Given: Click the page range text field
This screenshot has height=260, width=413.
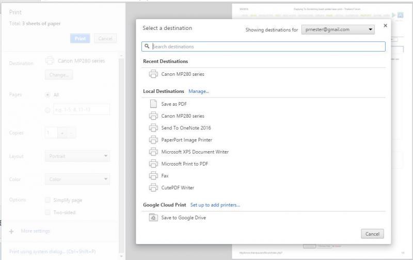Looking at the screenshot, I should point(82,109).
